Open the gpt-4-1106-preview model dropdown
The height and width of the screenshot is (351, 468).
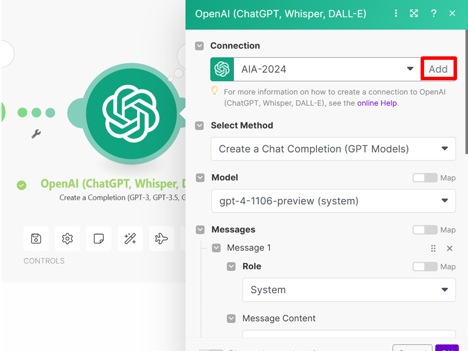[x=333, y=201]
